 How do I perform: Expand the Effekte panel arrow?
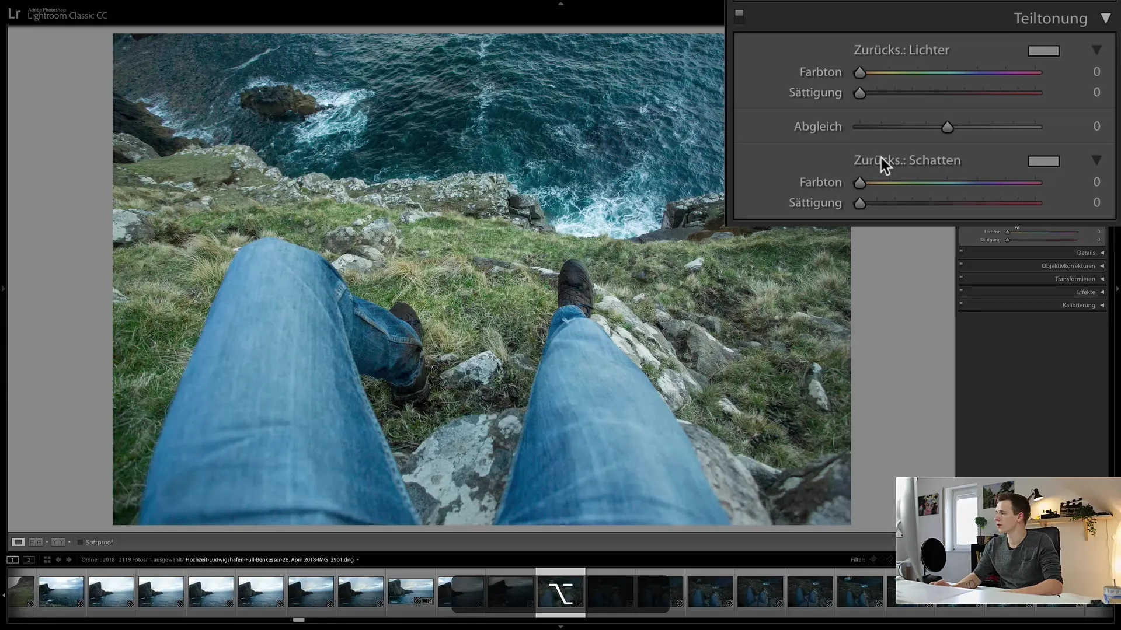click(x=1102, y=292)
